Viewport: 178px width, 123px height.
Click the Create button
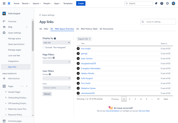[81, 3]
